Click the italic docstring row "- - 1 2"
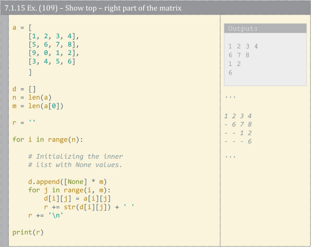This screenshot has width=311, height=247. pos(238,133)
